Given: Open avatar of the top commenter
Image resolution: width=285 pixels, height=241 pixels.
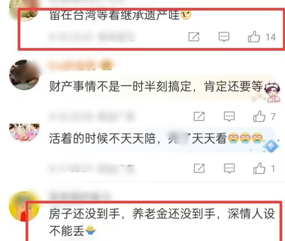Looking at the screenshot, I should point(24,10).
